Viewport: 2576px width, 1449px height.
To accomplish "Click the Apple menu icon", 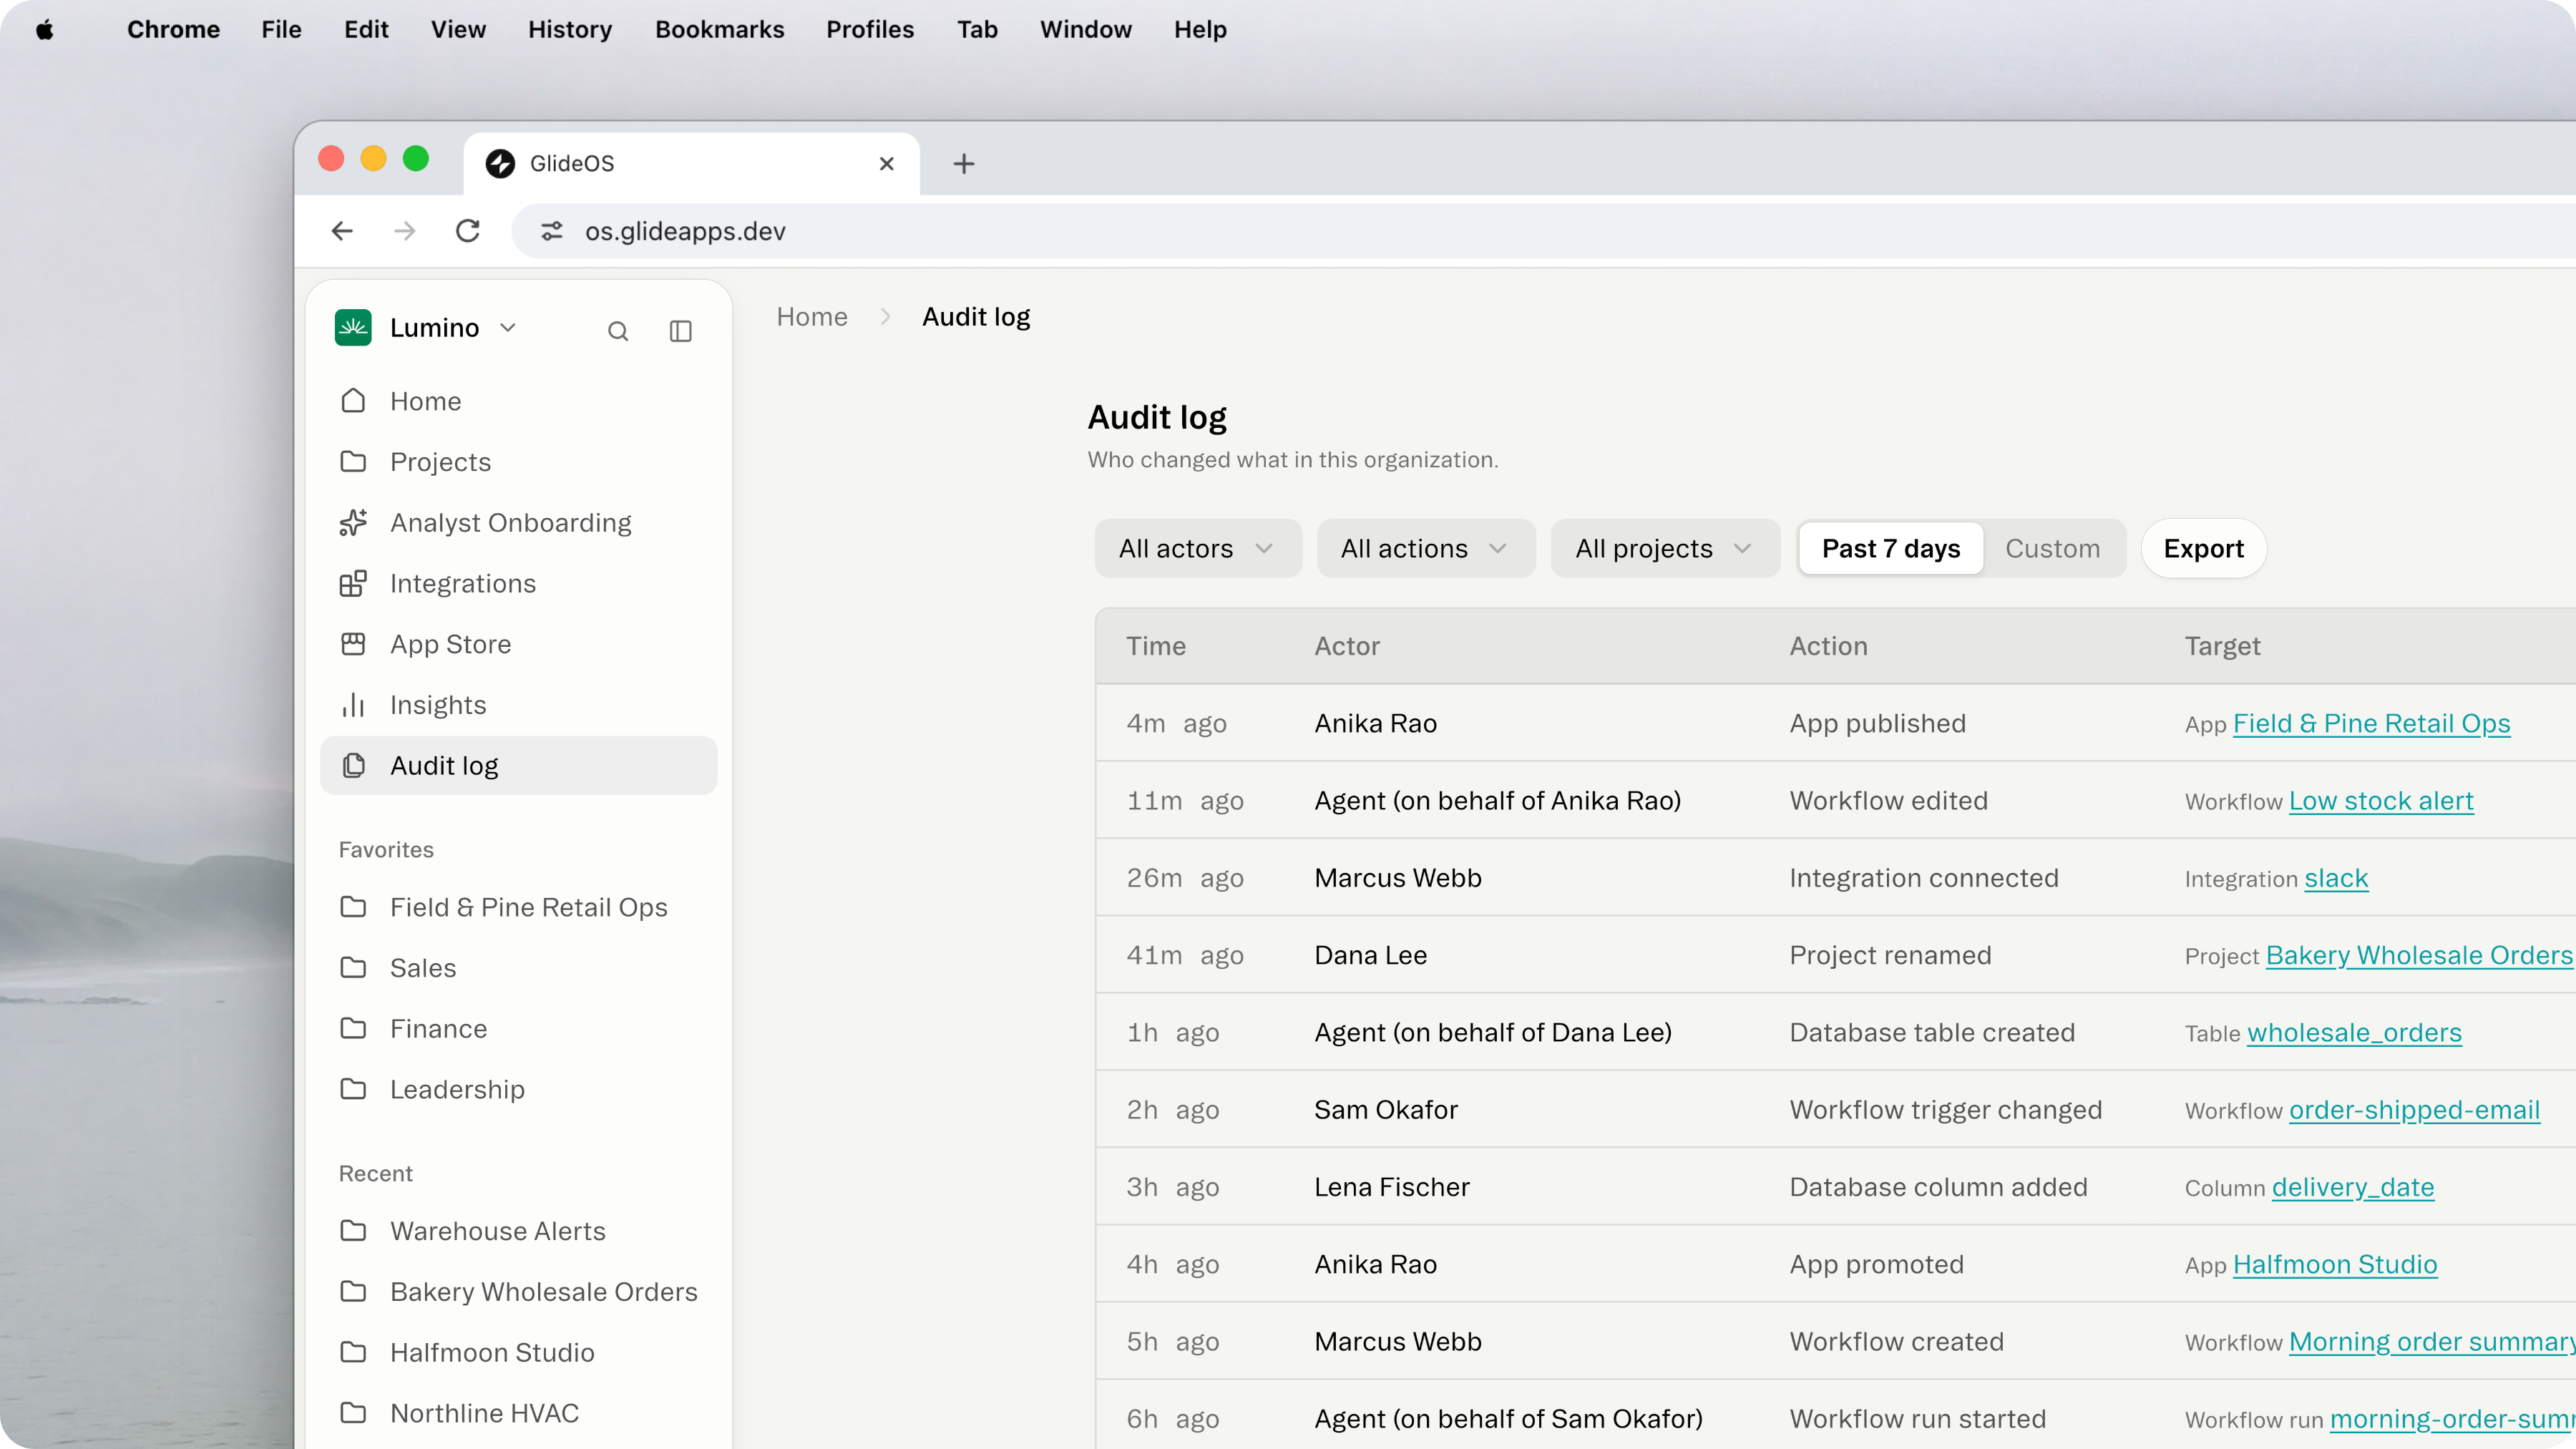I will [x=45, y=30].
